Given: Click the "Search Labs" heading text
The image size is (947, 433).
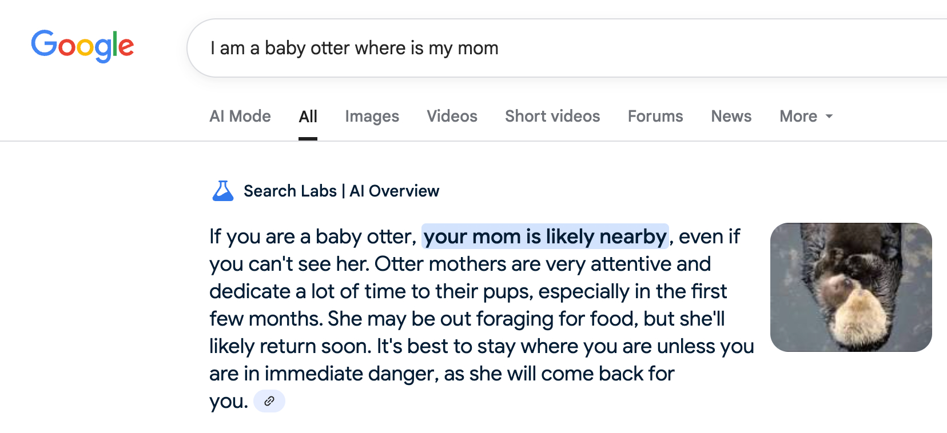Looking at the screenshot, I should click(x=290, y=191).
